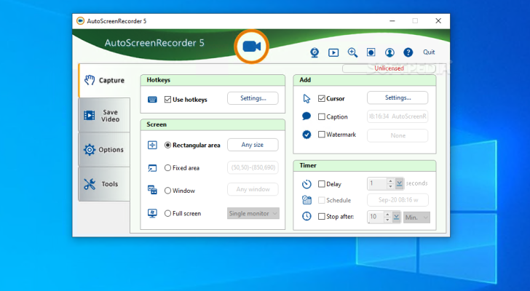Open the webcam tool icon
The height and width of the screenshot is (291, 530).
[x=315, y=52]
